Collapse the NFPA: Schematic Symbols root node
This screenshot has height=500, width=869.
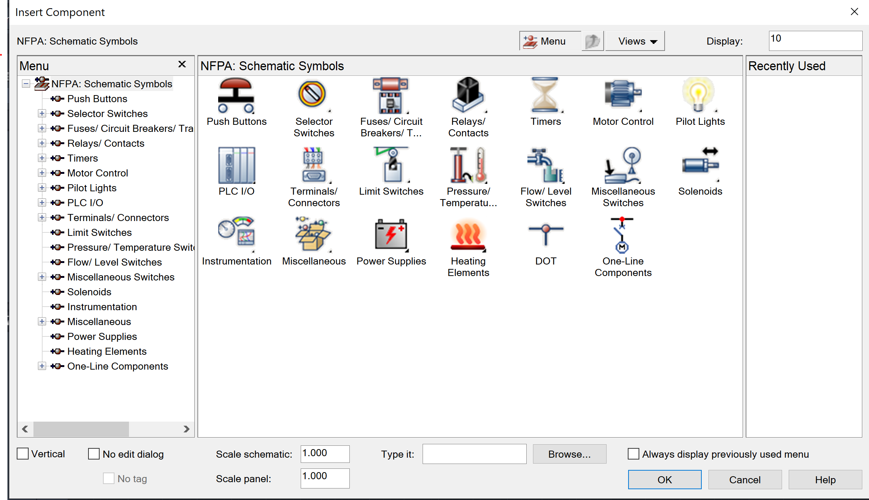pos(26,84)
